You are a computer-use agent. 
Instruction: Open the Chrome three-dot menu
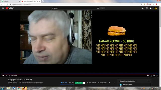[x=159, y=4]
